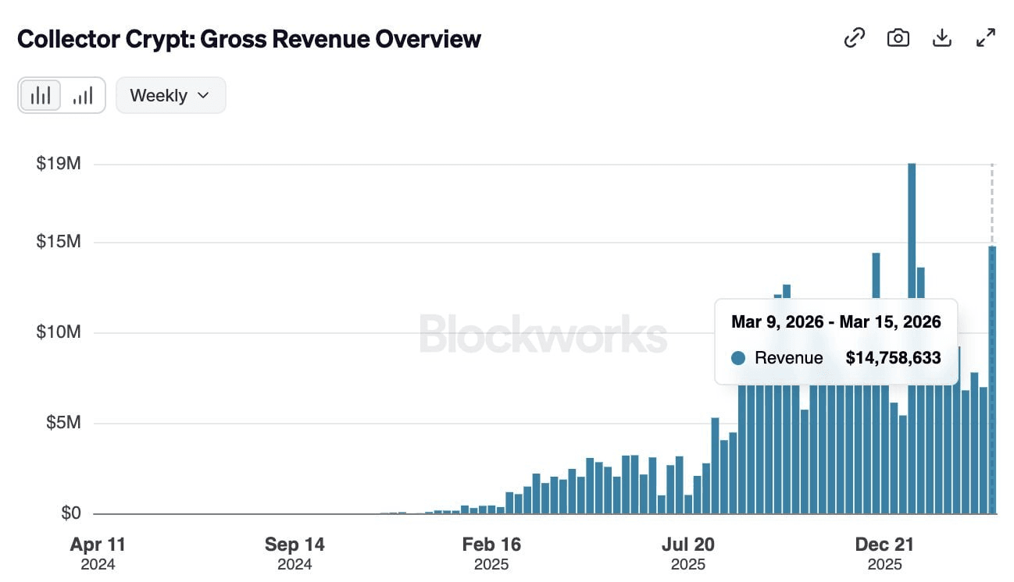Viewport: 1014px width, 582px height.
Task: Copy the chart link using the link icon
Action: (x=854, y=37)
